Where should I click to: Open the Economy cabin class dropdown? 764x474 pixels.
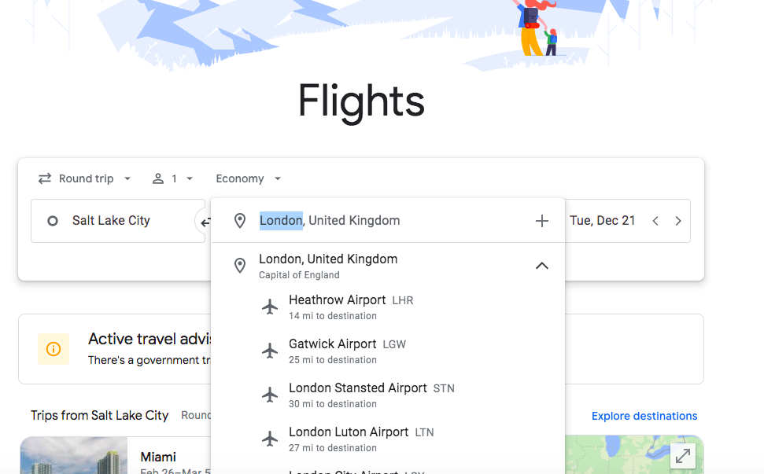248,178
